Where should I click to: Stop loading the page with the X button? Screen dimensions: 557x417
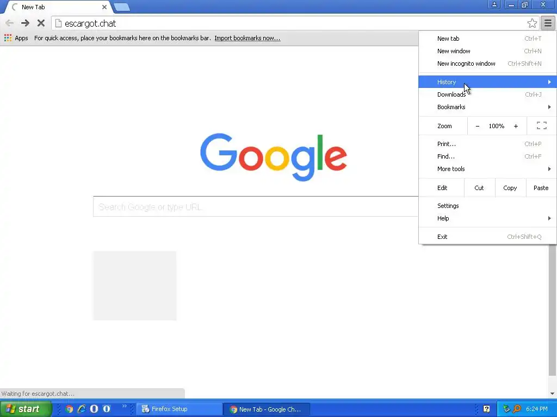[x=41, y=23]
